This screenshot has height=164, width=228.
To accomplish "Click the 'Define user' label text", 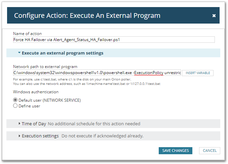I will point(29,106).
